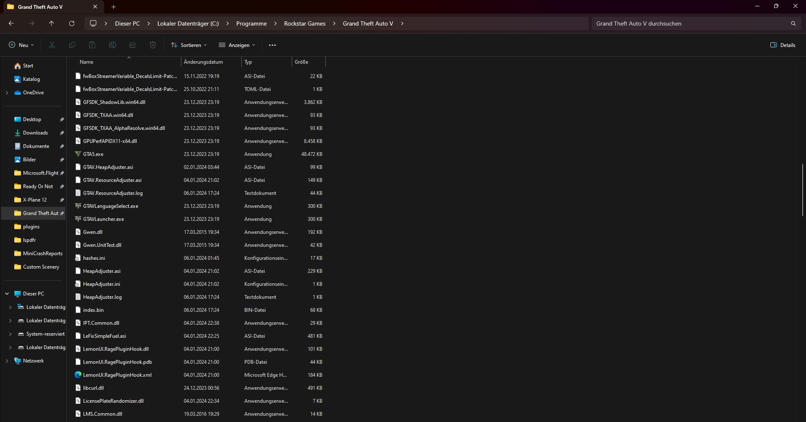Click the share icon in toolbar
The width and height of the screenshot is (806, 422).
click(x=133, y=45)
